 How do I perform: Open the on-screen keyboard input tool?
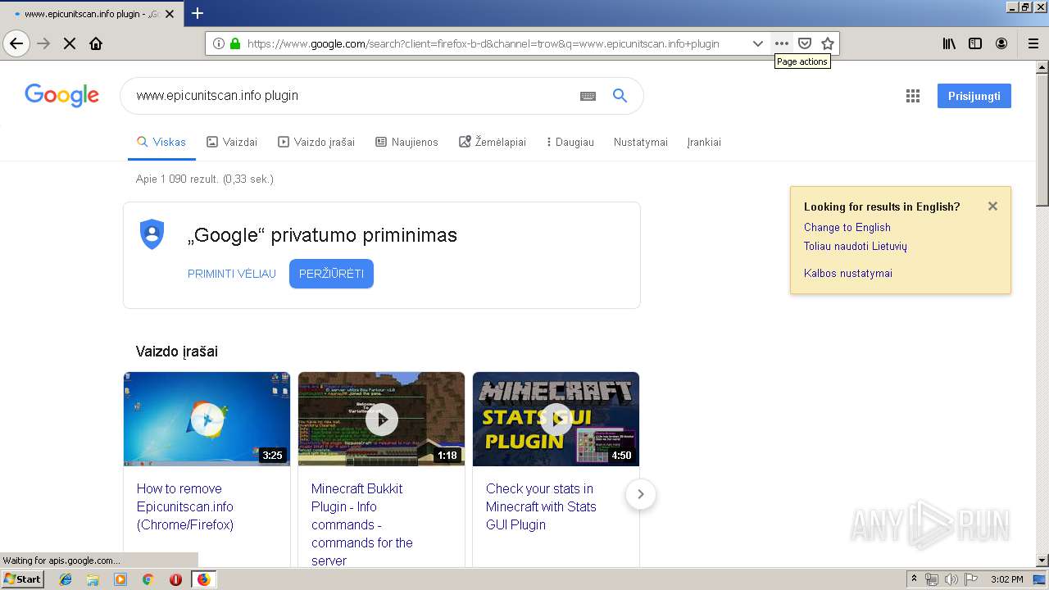pos(588,96)
